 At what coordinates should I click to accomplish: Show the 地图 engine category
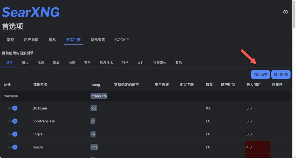(72, 62)
